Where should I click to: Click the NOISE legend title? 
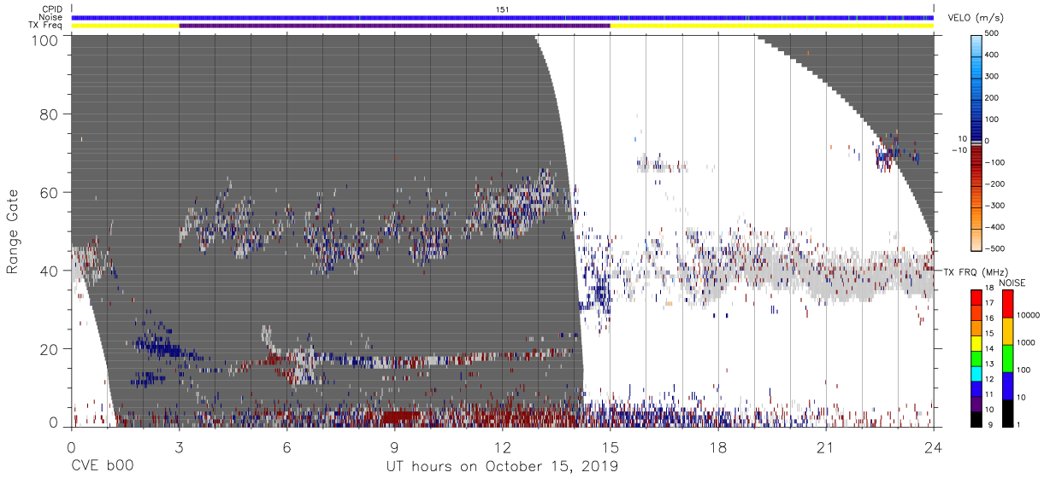coord(1012,283)
